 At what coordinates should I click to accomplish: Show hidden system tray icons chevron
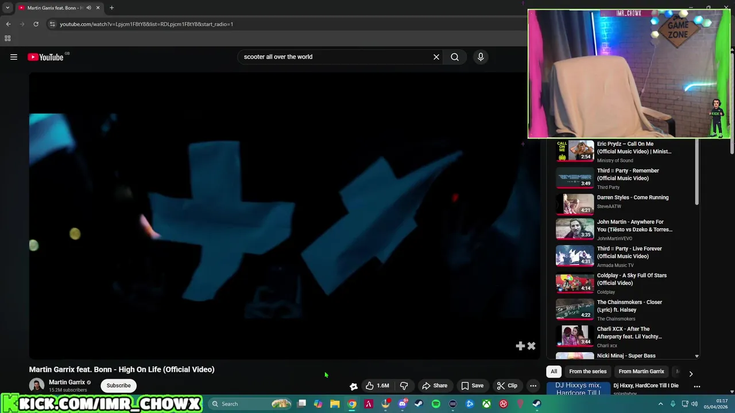coord(660,404)
